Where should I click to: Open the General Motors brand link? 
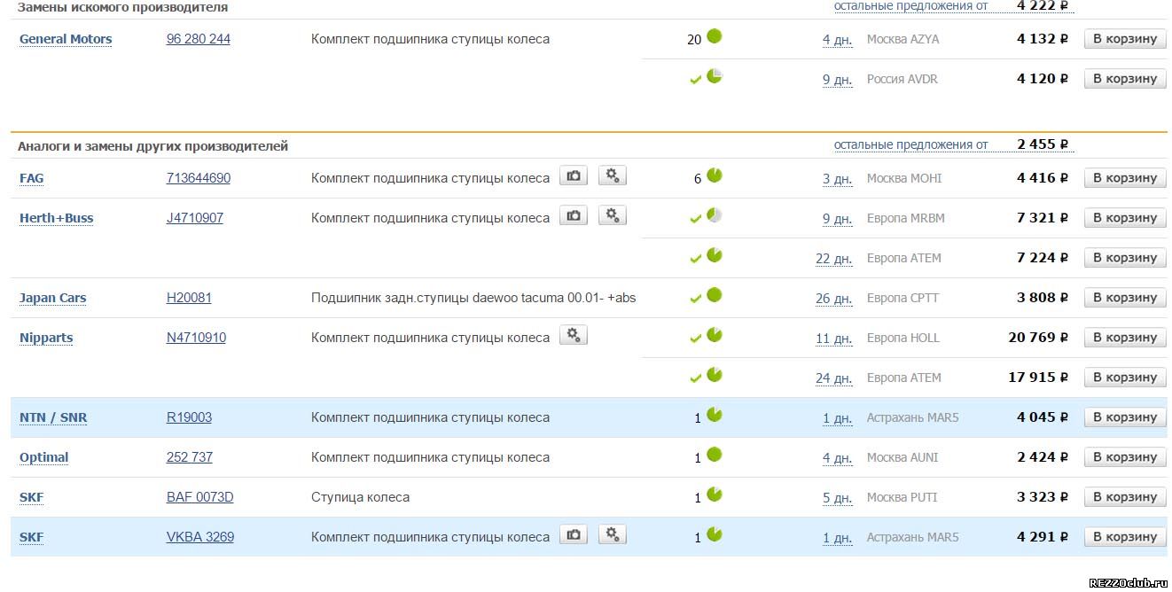(66, 39)
